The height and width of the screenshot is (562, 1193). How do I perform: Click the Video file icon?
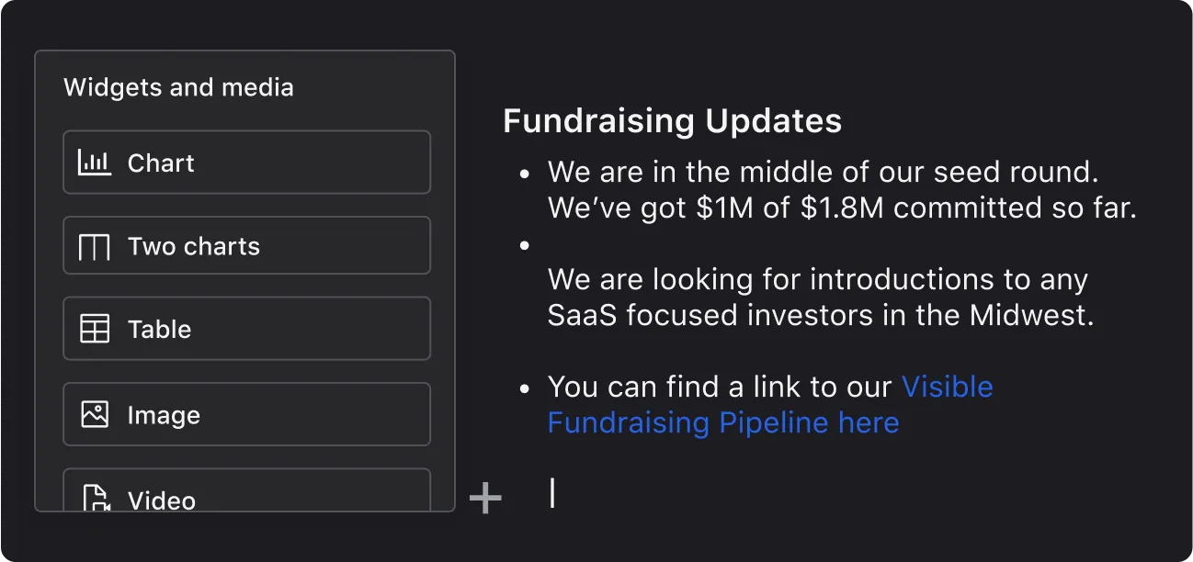click(96, 499)
